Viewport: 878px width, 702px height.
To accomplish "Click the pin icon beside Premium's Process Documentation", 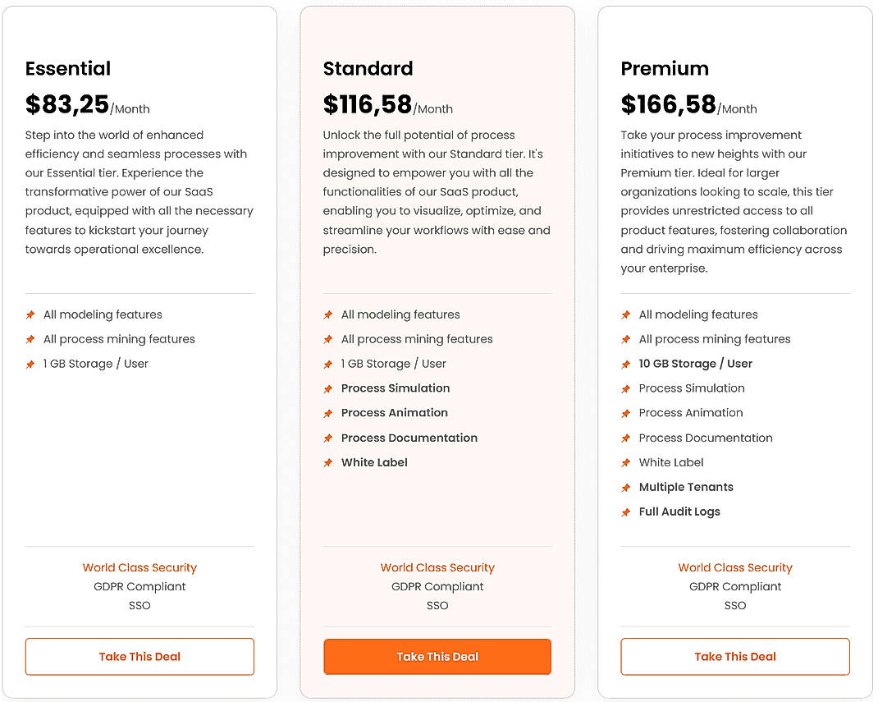I will click(x=626, y=438).
